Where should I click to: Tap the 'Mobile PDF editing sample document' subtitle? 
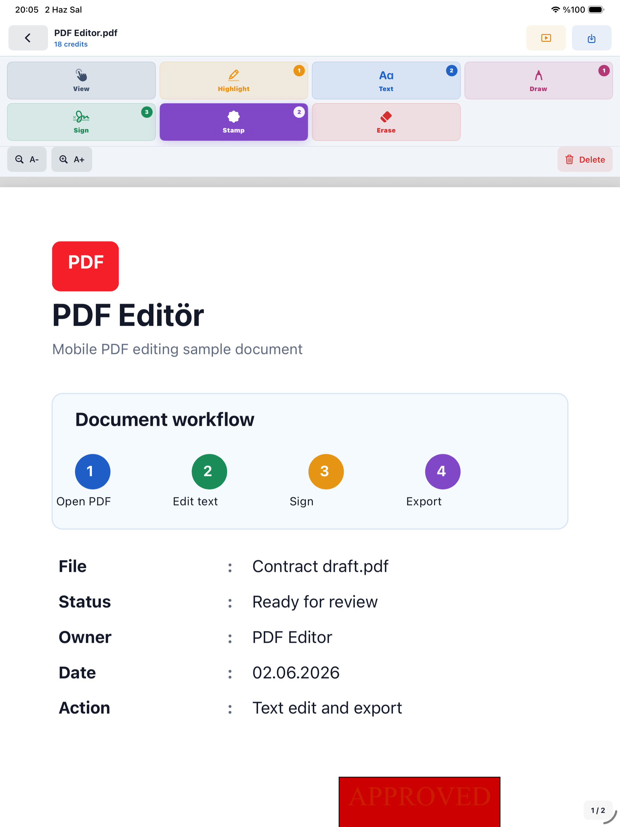[177, 349]
